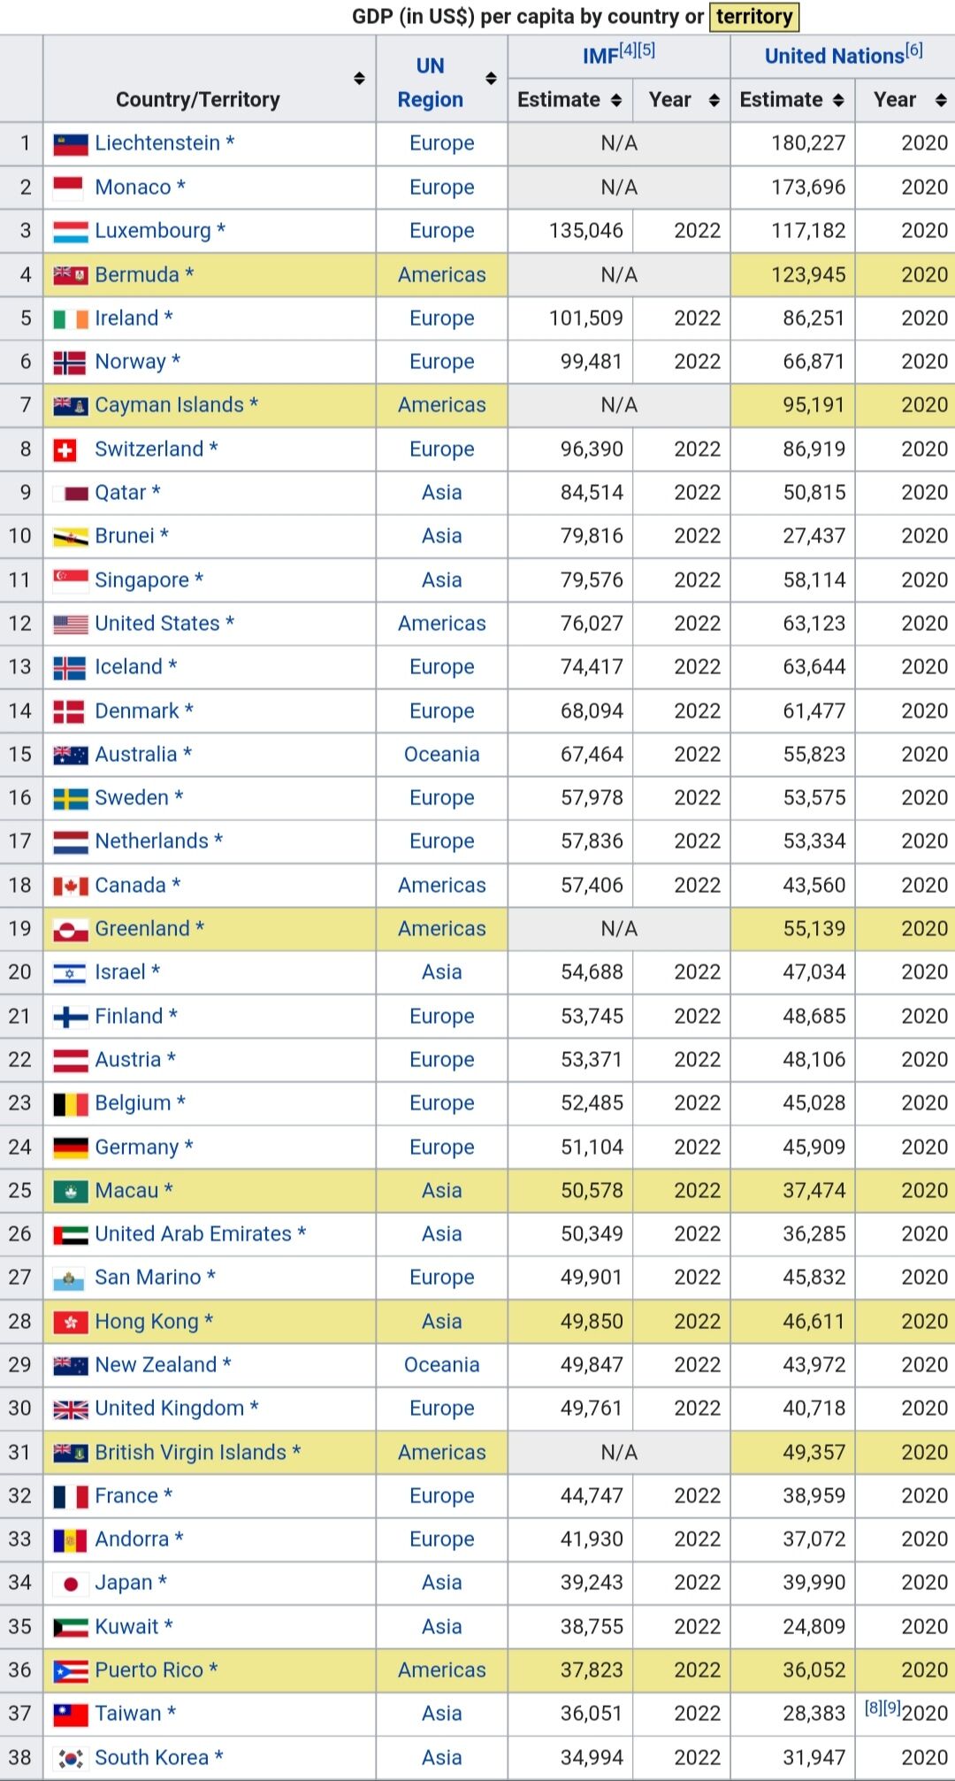Open the IMF header link
955x1781 pixels.
(600, 57)
